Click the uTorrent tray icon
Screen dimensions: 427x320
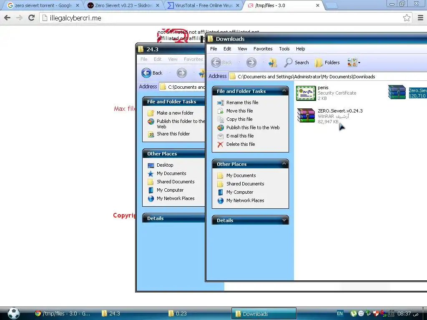(x=354, y=313)
